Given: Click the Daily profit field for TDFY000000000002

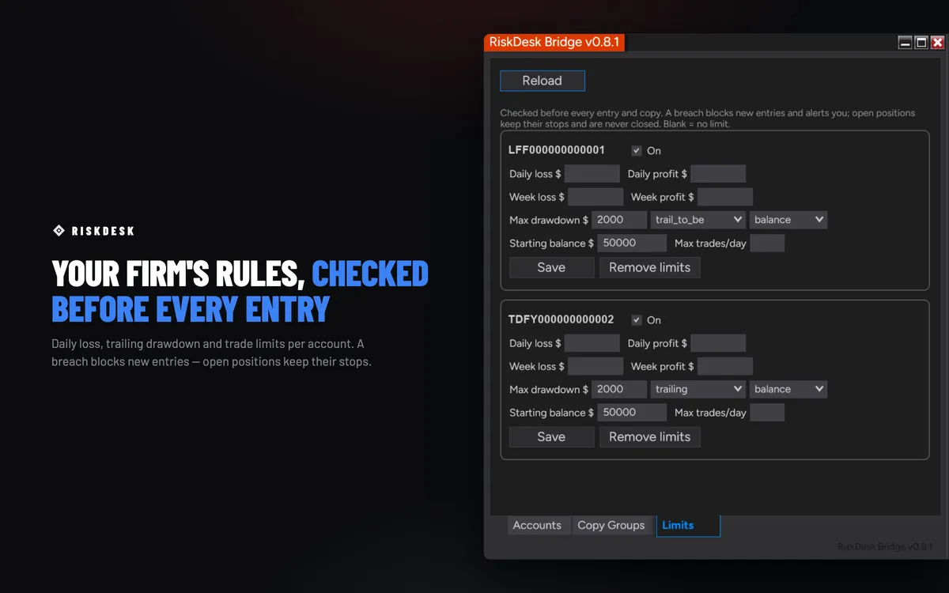Looking at the screenshot, I should (718, 343).
